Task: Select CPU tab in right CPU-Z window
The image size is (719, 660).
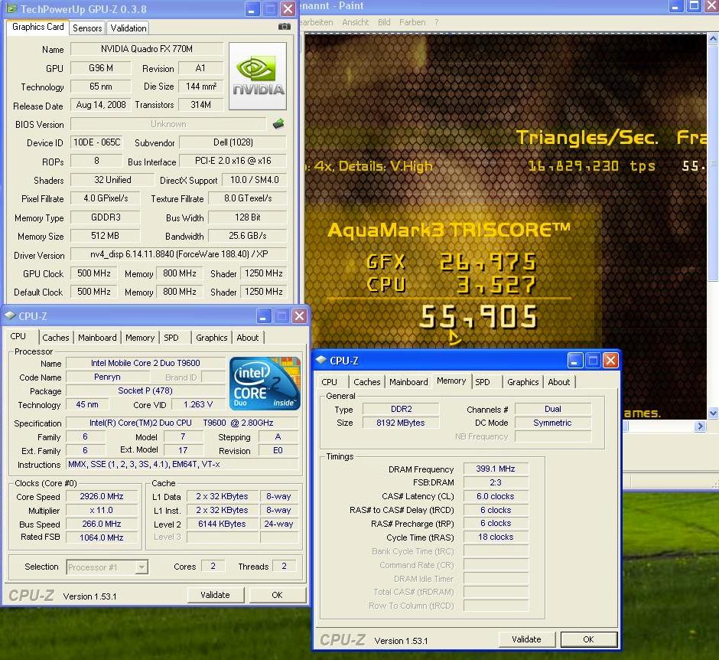Action: coord(329,382)
